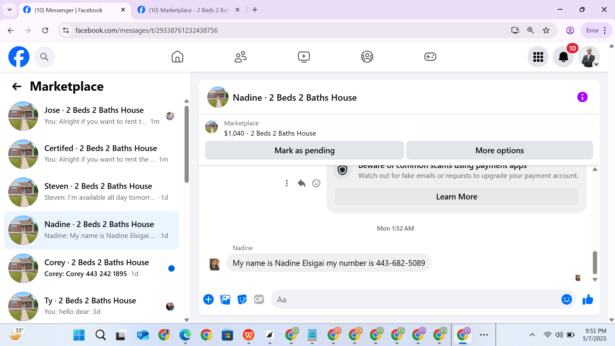Viewport: 615px width, 346px height.
Task: Open the volume control in system tray
Action: pyautogui.click(x=559, y=335)
